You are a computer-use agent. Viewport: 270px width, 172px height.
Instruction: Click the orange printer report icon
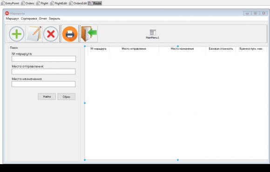[x=70, y=34]
